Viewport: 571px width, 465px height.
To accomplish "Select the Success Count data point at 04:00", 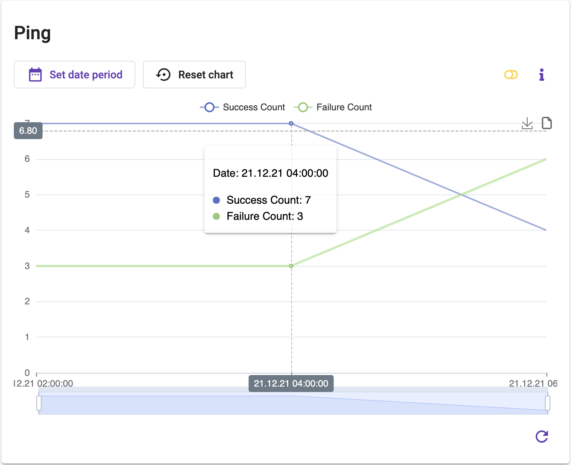I will point(291,123).
